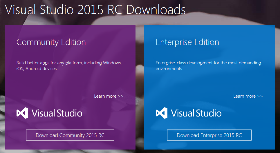The height and width of the screenshot is (153, 280).
Task: Select the Enterprise Edition heading
Action: point(187,42)
